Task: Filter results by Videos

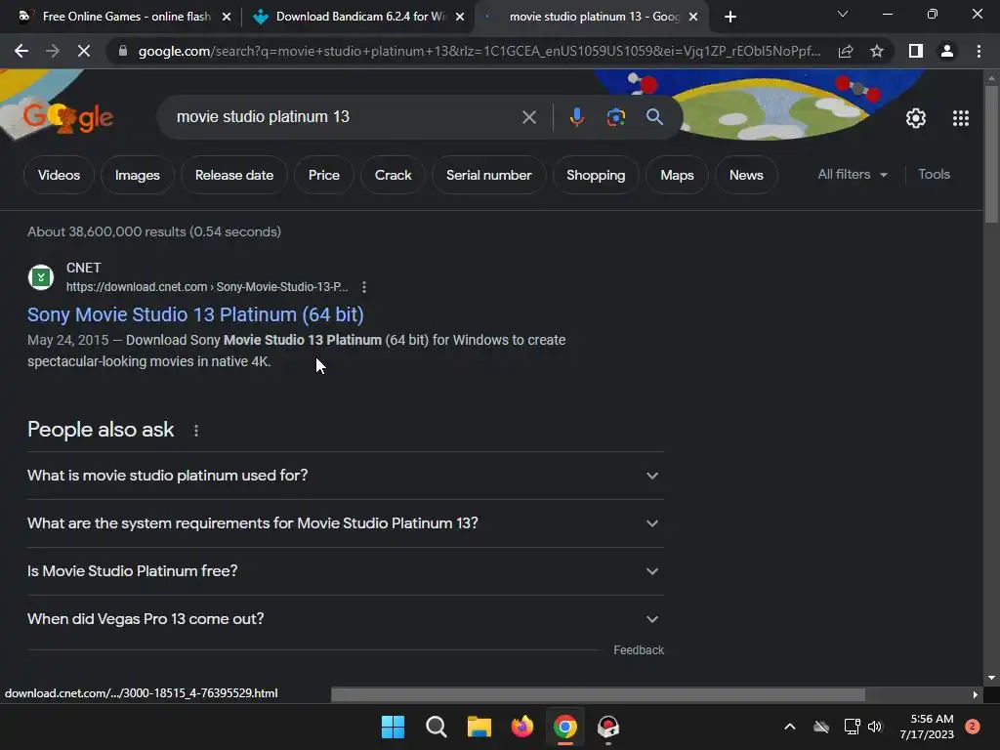Action: tap(59, 176)
